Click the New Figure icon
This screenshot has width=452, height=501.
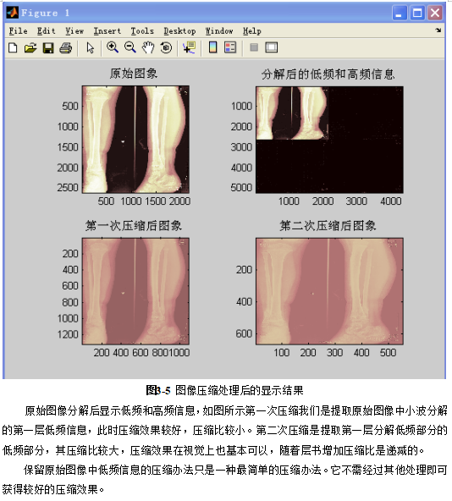[x=13, y=48]
